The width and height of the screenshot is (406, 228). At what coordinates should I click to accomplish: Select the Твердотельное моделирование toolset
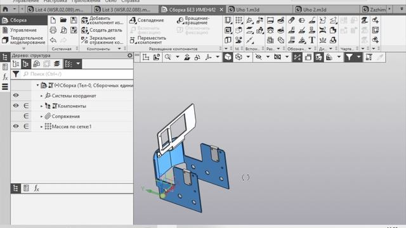(x=24, y=40)
